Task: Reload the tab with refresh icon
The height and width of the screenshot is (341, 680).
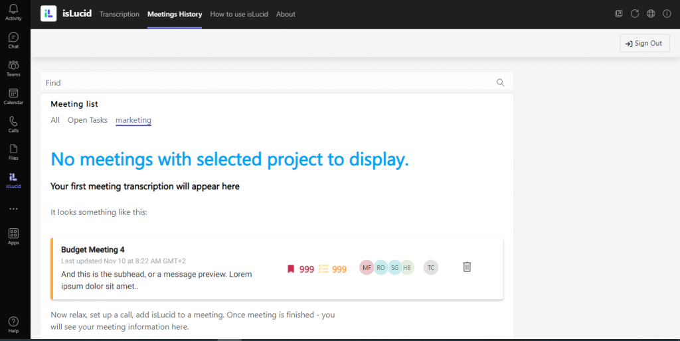Action: tap(634, 14)
